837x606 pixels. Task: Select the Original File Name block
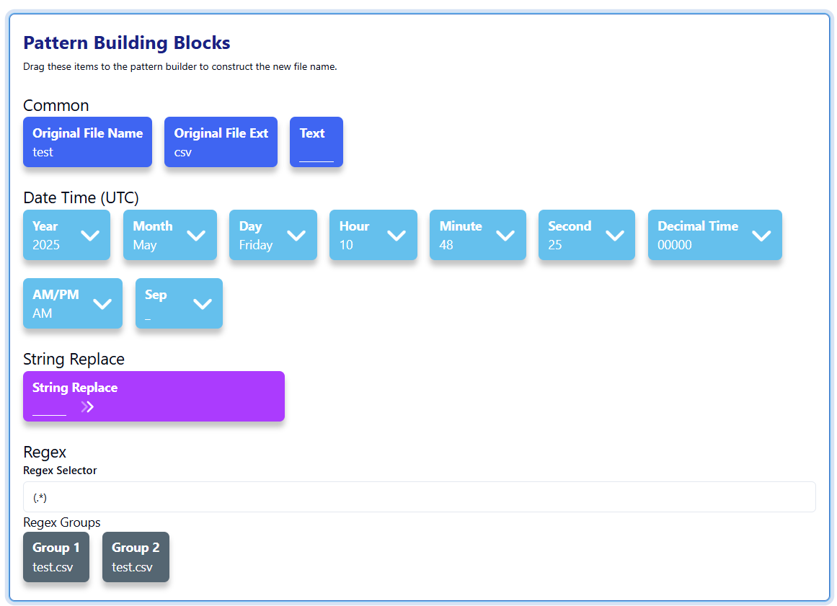87,142
